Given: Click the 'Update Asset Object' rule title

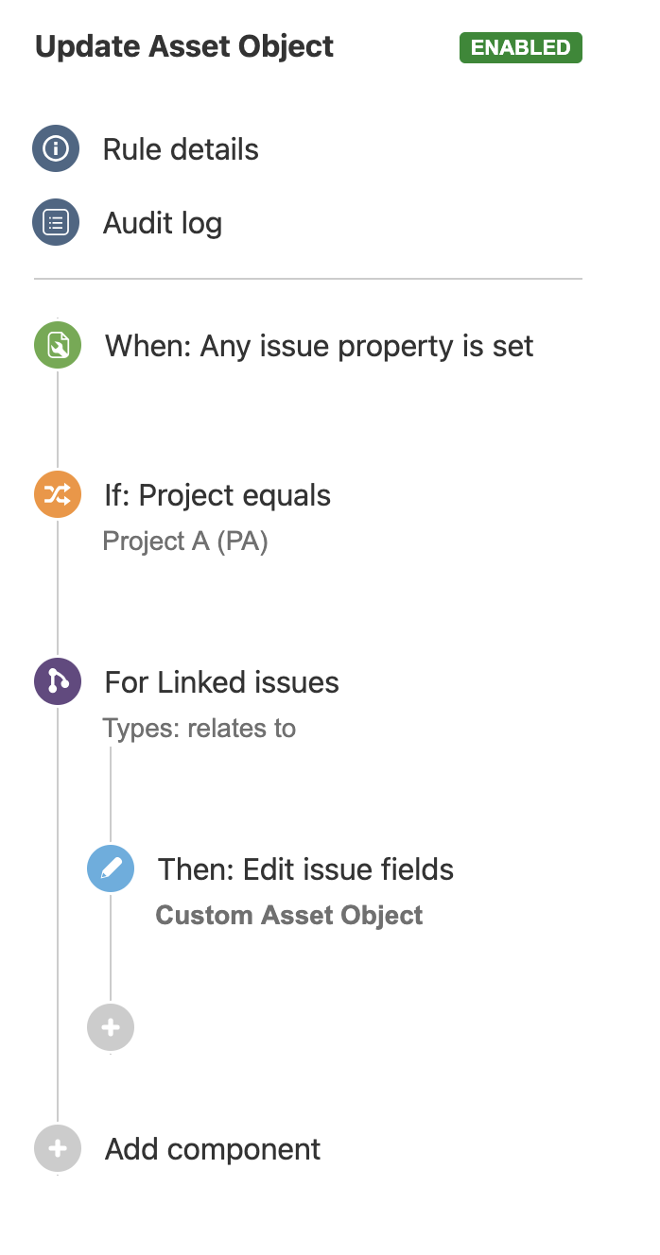Looking at the screenshot, I should point(184,47).
